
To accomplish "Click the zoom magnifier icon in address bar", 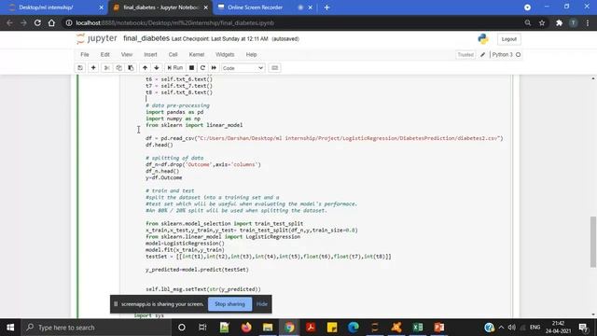I will coord(527,22).
